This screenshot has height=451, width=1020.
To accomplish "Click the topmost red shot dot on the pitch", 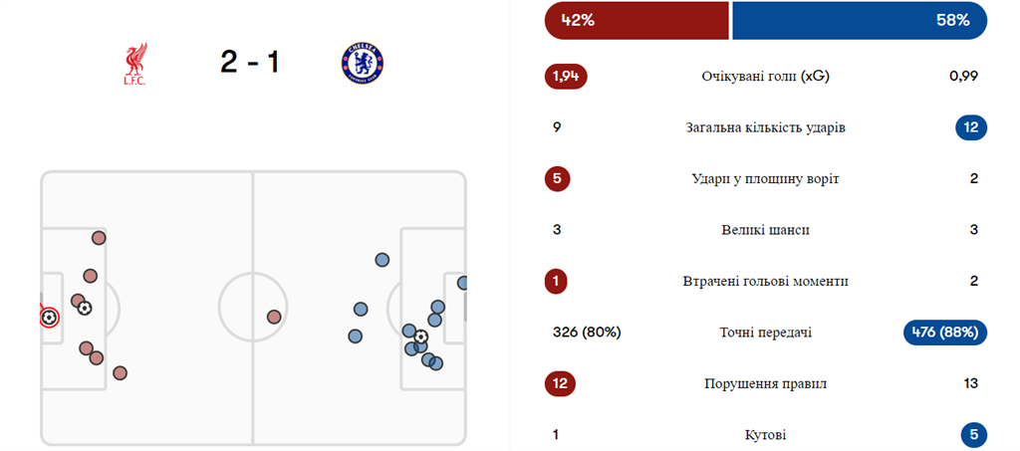I will click(x=98, y=238).
